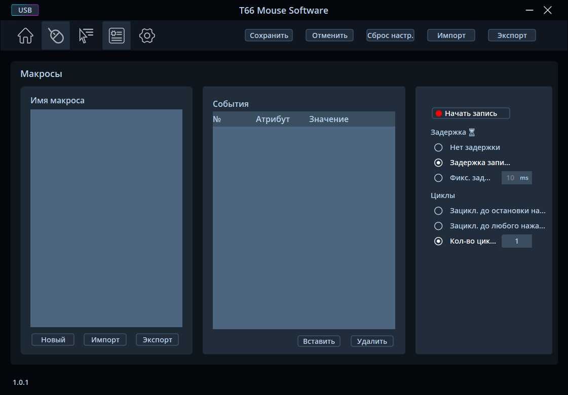Select the Нет задержки radio option
Image resolution: width=568 pixels, height=395 pixels.
[438, 147]
